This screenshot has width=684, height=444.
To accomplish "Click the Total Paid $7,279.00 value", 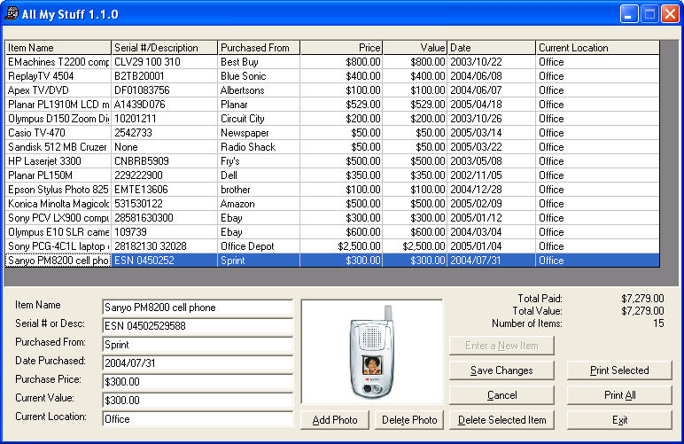I will pyautogui.click(x=642, y=299).
